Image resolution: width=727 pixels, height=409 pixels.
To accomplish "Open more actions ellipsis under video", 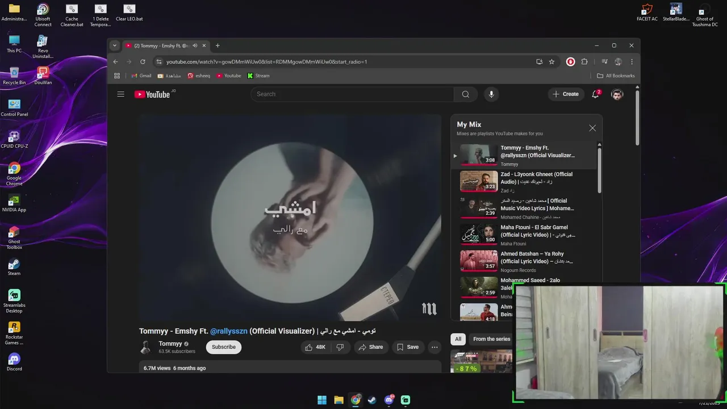I will [434, 347].
